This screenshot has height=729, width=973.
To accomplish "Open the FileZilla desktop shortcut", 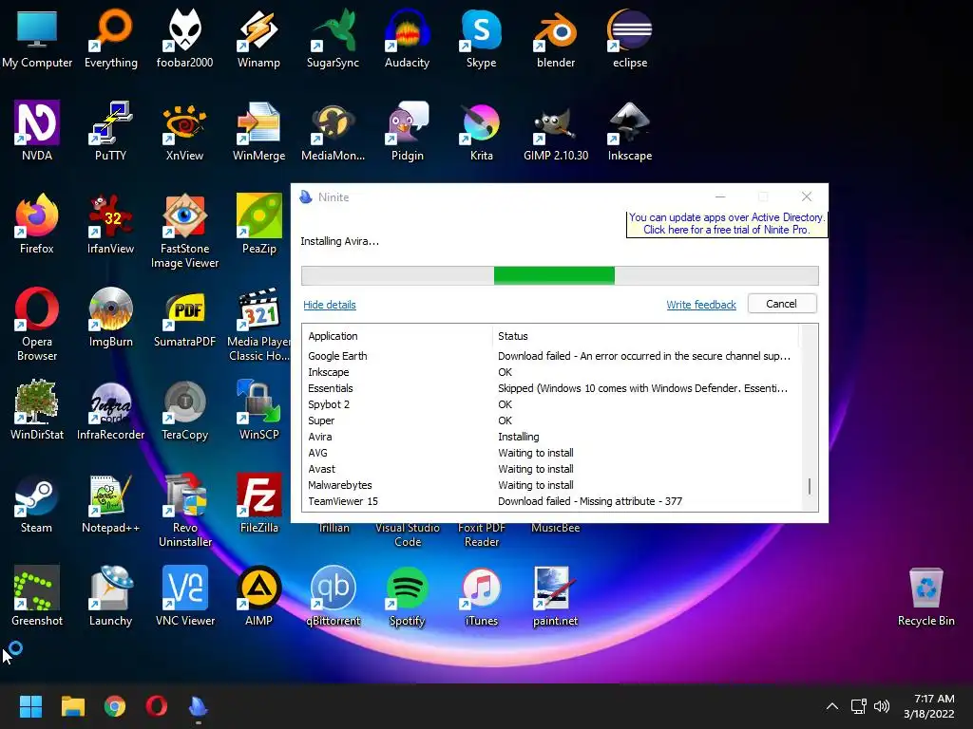I will pyautogui.click(x=258, y=502).
